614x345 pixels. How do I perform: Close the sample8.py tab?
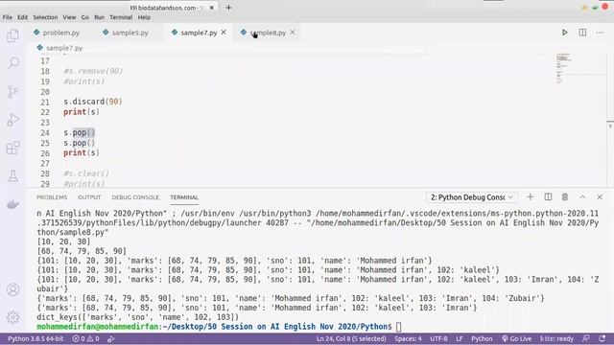click(293, 33)
